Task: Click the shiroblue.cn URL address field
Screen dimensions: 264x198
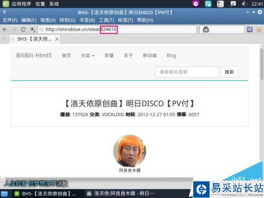Action: [117, 30]
